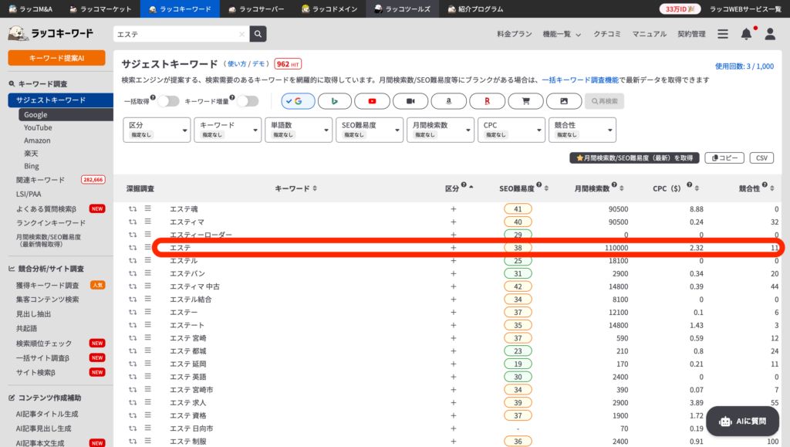This screenshot has width=790, height=447.
Task: Open the 機能一覧 dropdown menu
Action: [x=562, y=34]
